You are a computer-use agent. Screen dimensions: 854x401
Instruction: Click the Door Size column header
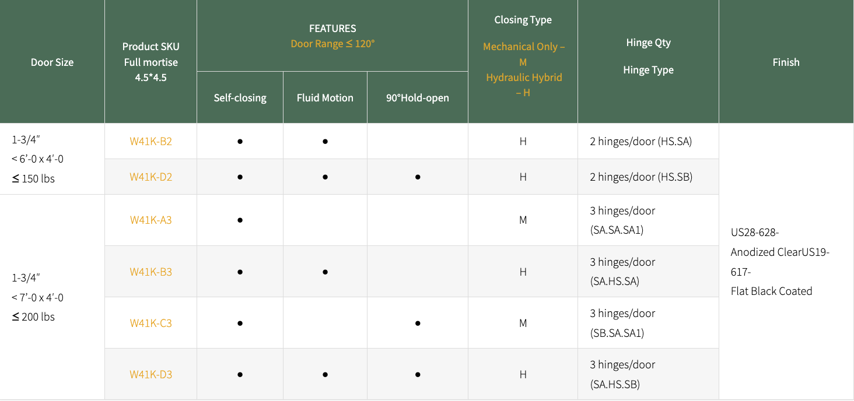[x=52, y=62]
